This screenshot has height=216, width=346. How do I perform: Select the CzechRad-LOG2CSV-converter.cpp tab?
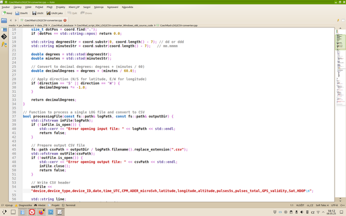(x=43, y=21)
